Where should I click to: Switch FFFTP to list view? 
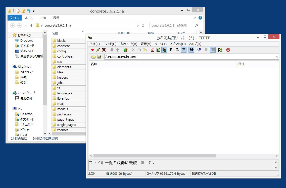(x=207, y=50)
